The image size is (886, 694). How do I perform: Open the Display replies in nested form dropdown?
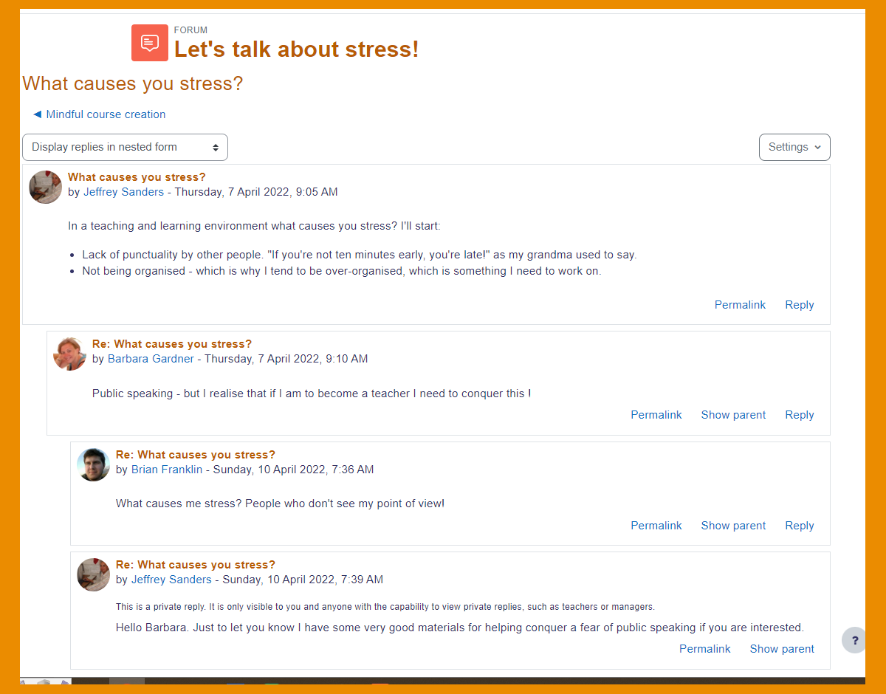click(125, 147)
